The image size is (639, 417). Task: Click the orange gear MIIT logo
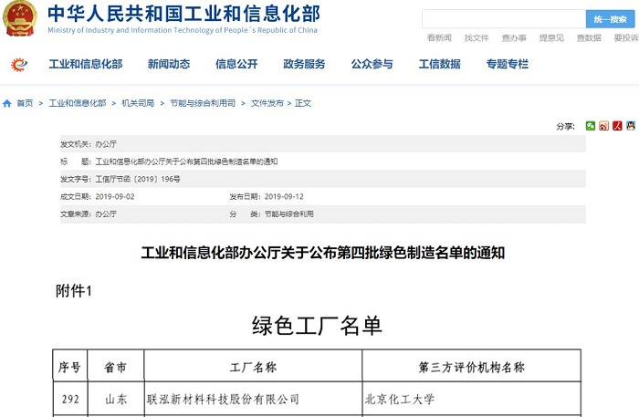tap(18, 64)
